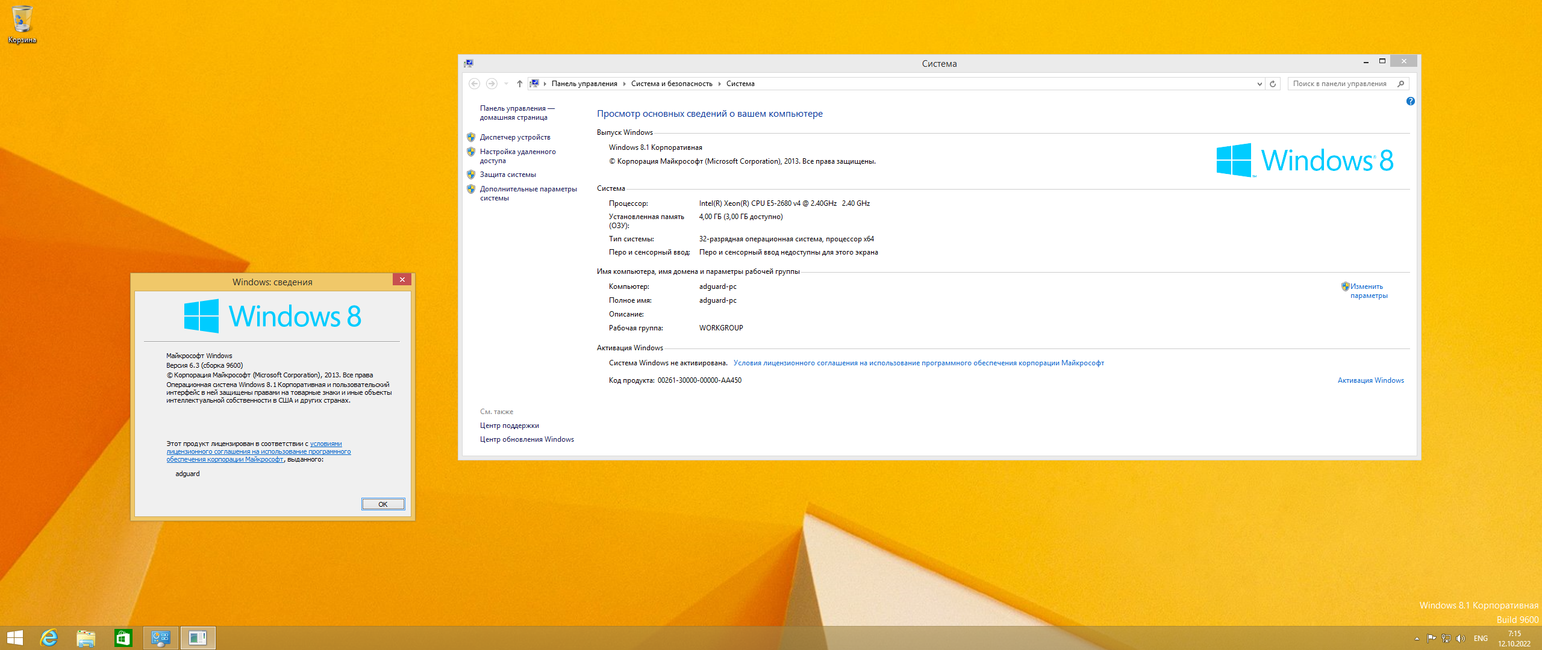The width and height of the screenshot is (1542, 650).
Task: Expand chevron after Система и безопасность breadcrumb
Action: point(719,84)
